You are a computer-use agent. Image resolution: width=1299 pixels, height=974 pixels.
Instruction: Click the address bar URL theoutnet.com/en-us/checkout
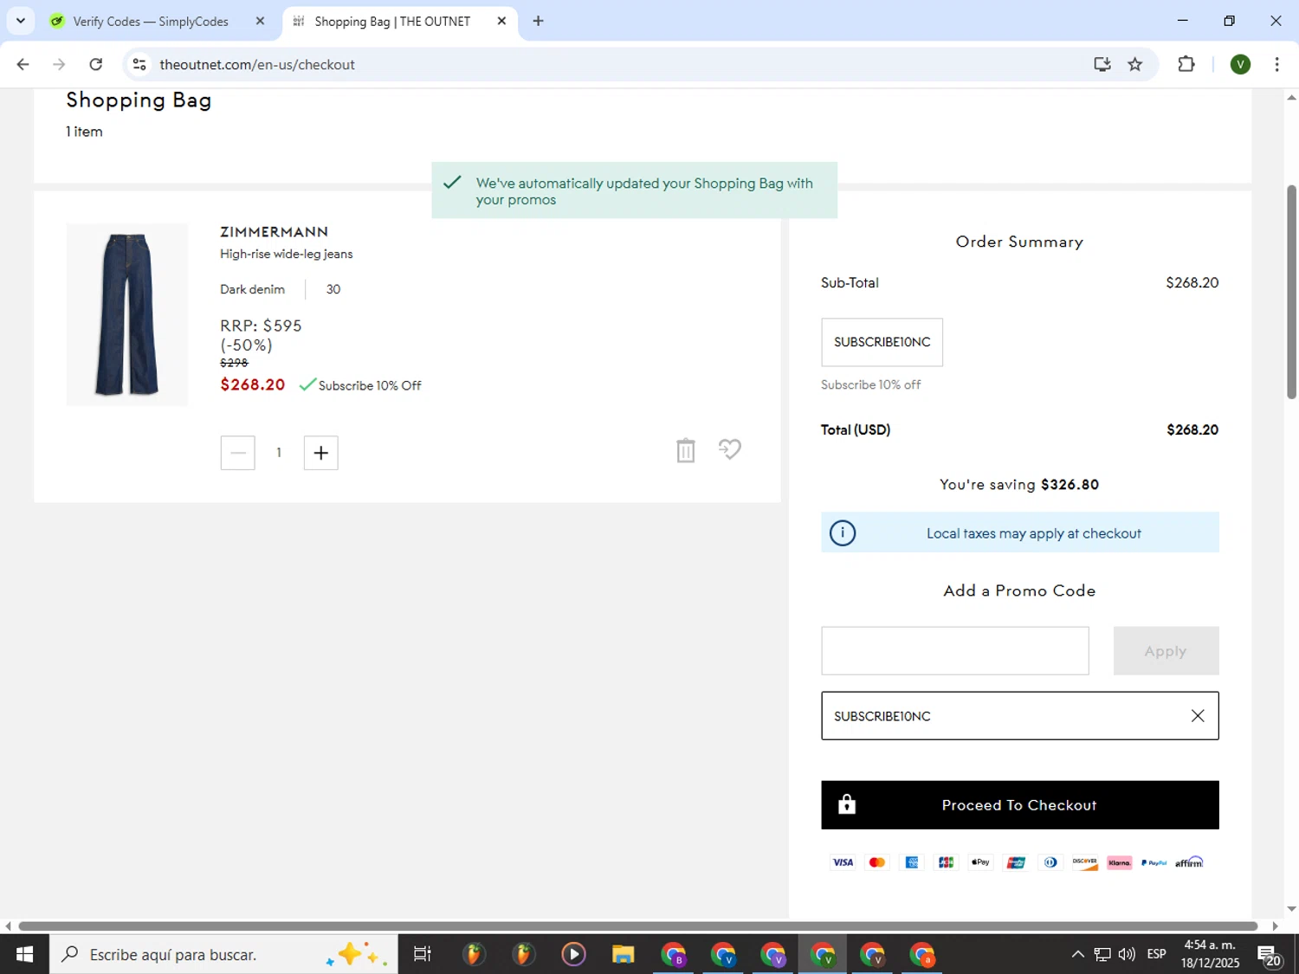pos(257,64)
